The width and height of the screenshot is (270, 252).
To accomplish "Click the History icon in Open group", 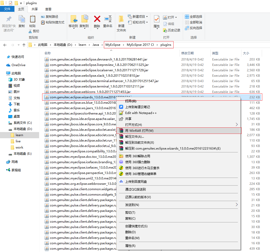I will (165, 30).
